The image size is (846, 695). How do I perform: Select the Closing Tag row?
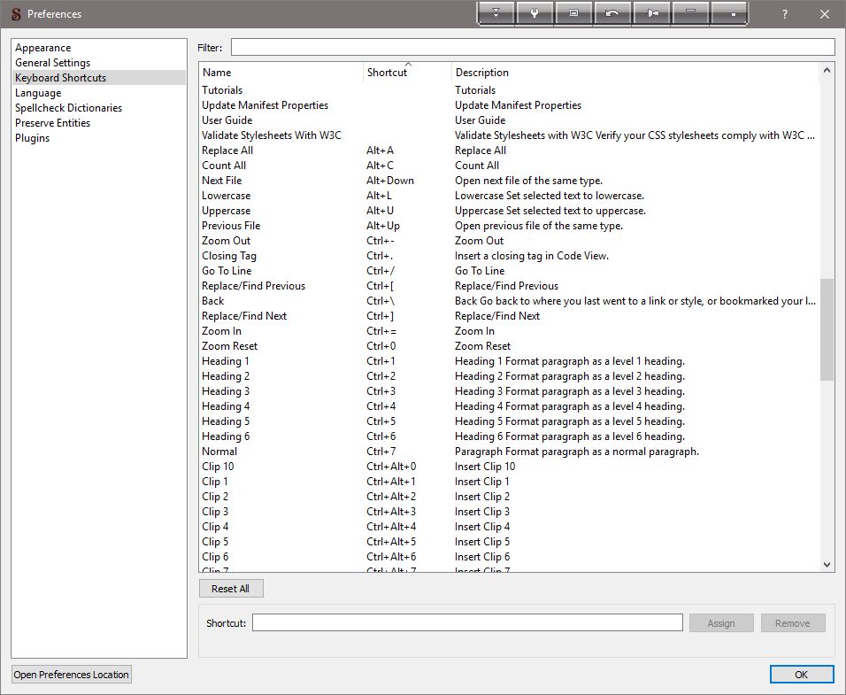click(x=509, y=256)
